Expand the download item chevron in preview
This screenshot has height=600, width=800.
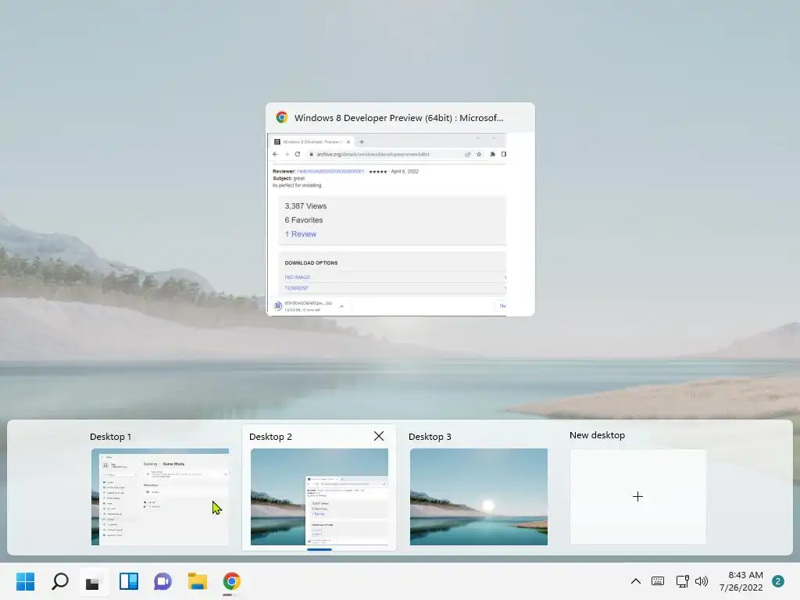click(342, 306)
